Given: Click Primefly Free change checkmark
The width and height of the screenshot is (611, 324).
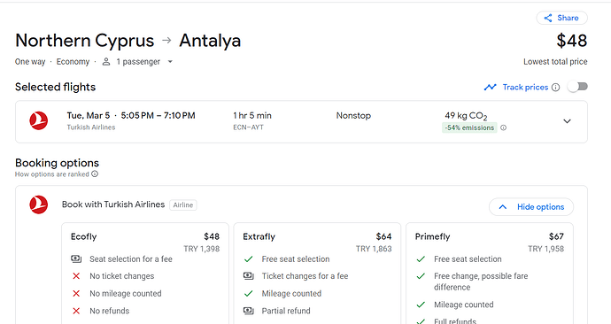Looking at the screenshot, I should (421, 276).
